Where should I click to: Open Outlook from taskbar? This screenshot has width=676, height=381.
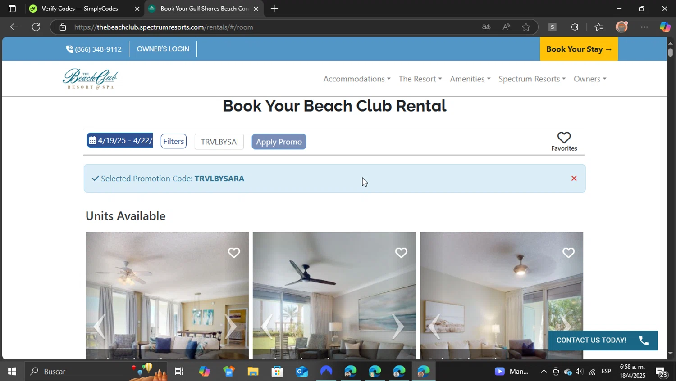click(x=301, y=372)
